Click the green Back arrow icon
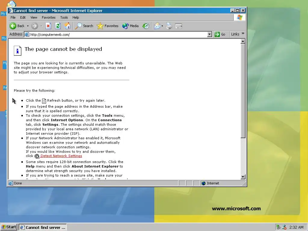The image size is (308, 231). pyautogui.click(x=13, y=26)
